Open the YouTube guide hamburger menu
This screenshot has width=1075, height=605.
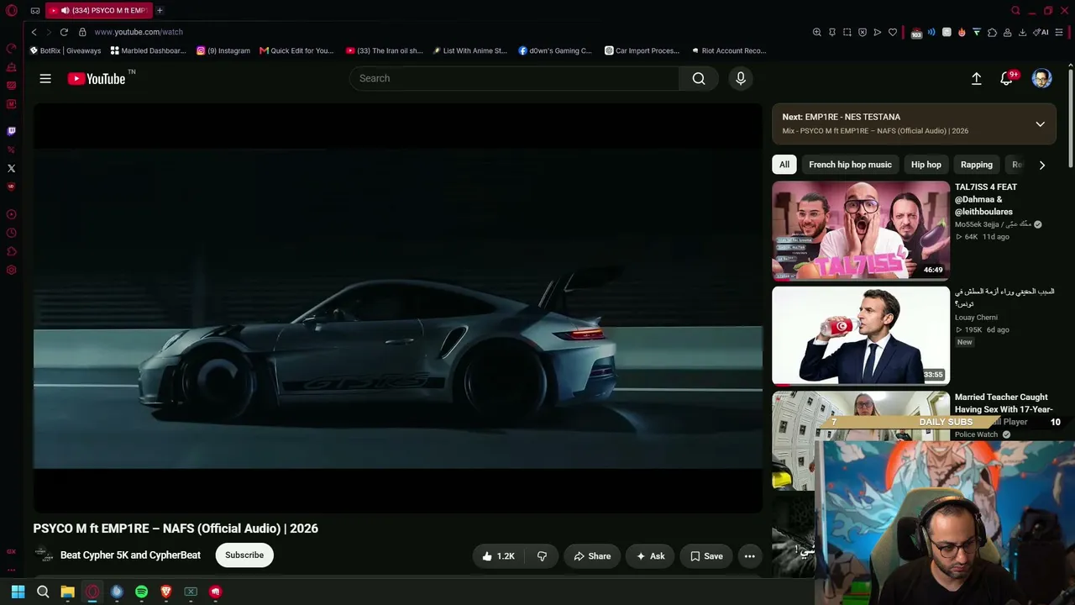[45, 78]
